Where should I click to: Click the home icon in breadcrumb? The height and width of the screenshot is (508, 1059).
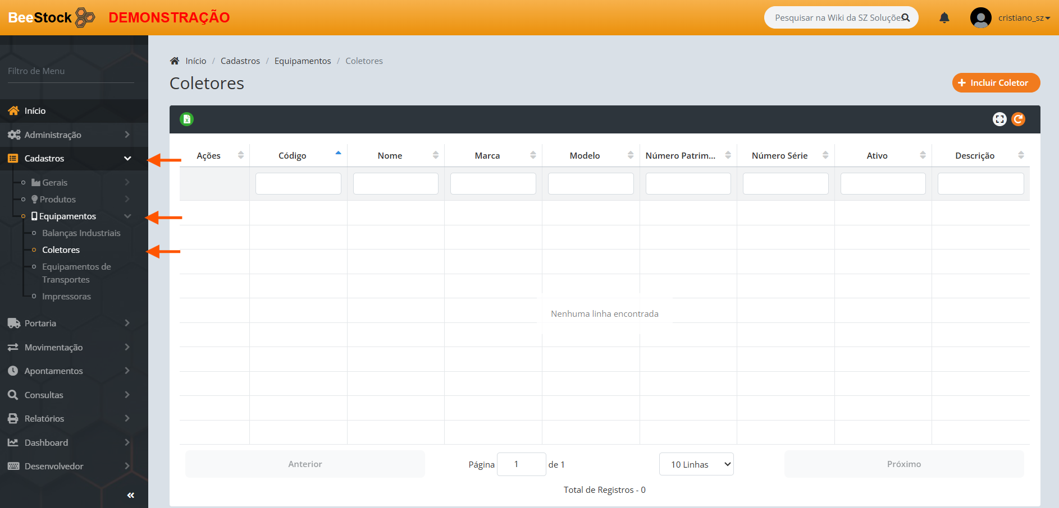[175, 61]
